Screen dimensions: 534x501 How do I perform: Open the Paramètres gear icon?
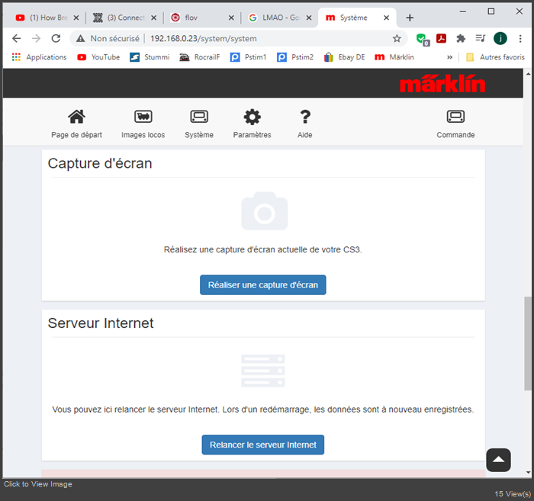coord(252,117)
